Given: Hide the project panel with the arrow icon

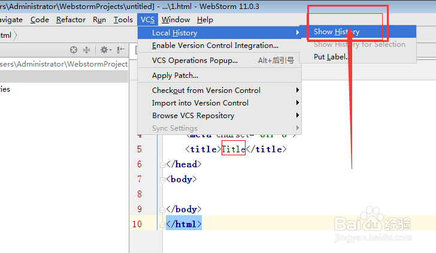Looking at the screenshot, I should coord(121,50).
